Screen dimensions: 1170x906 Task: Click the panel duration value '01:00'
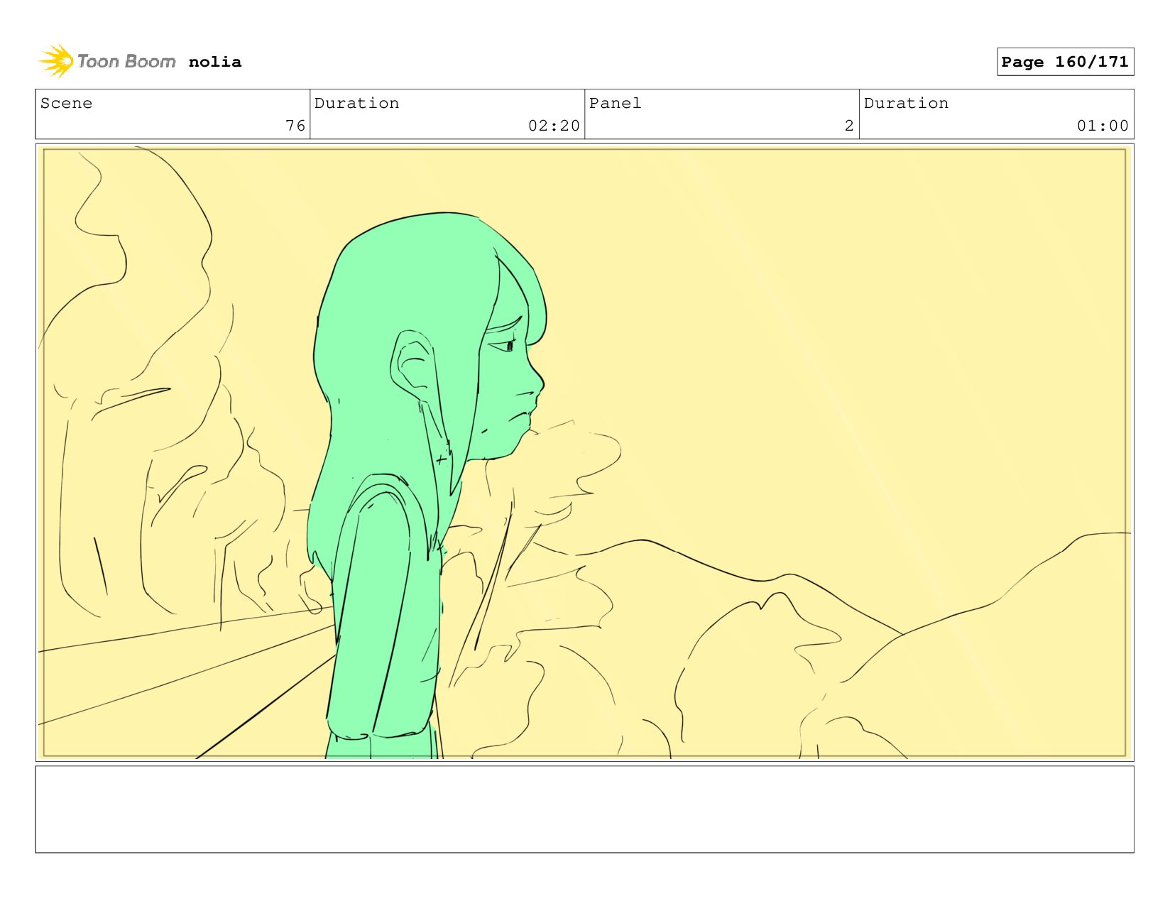(1103, 126)
